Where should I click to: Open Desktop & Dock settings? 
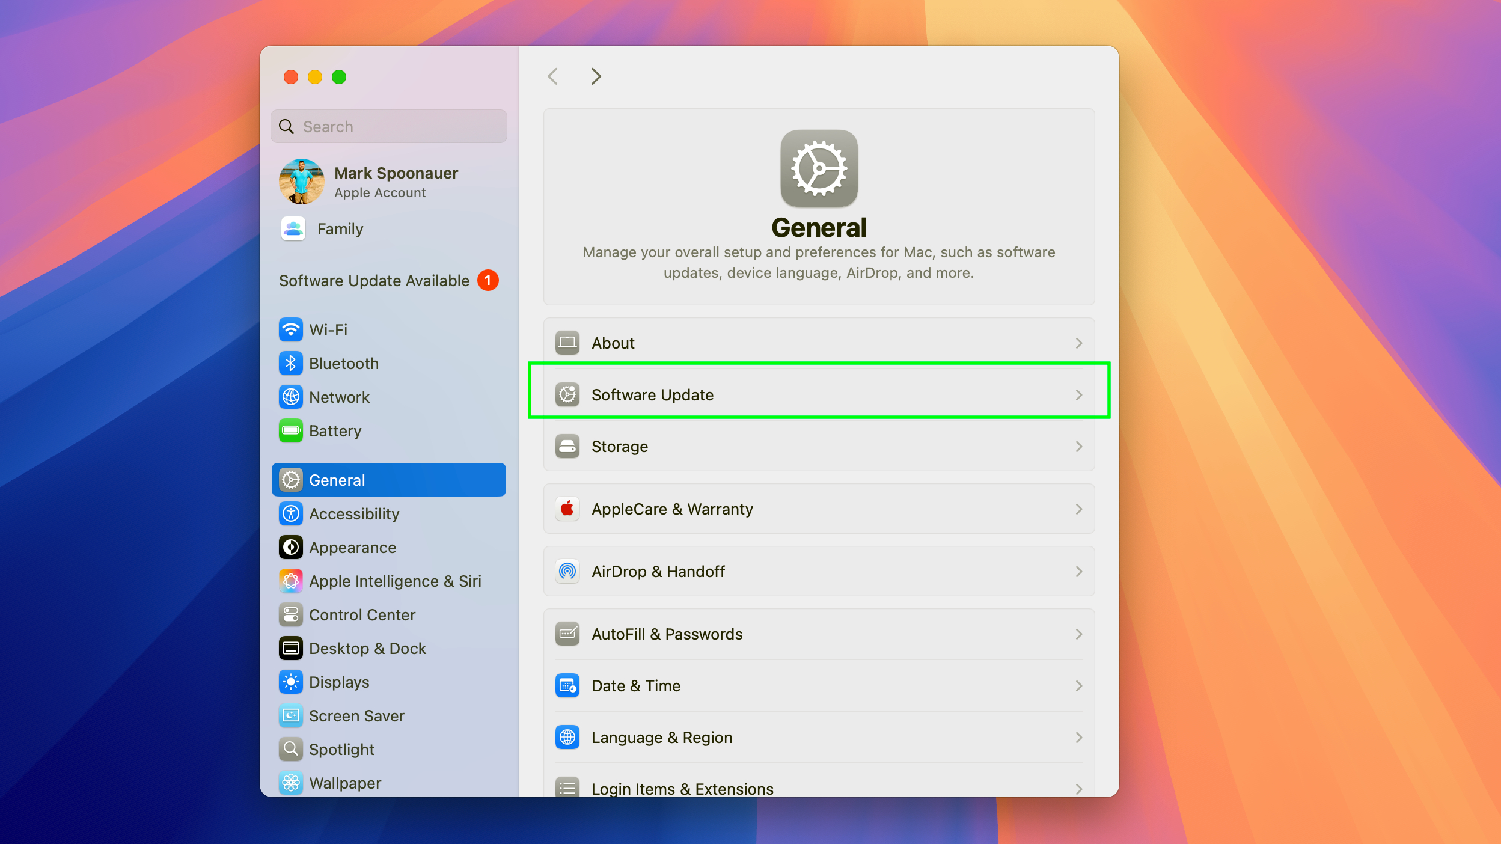coord(367,648)
